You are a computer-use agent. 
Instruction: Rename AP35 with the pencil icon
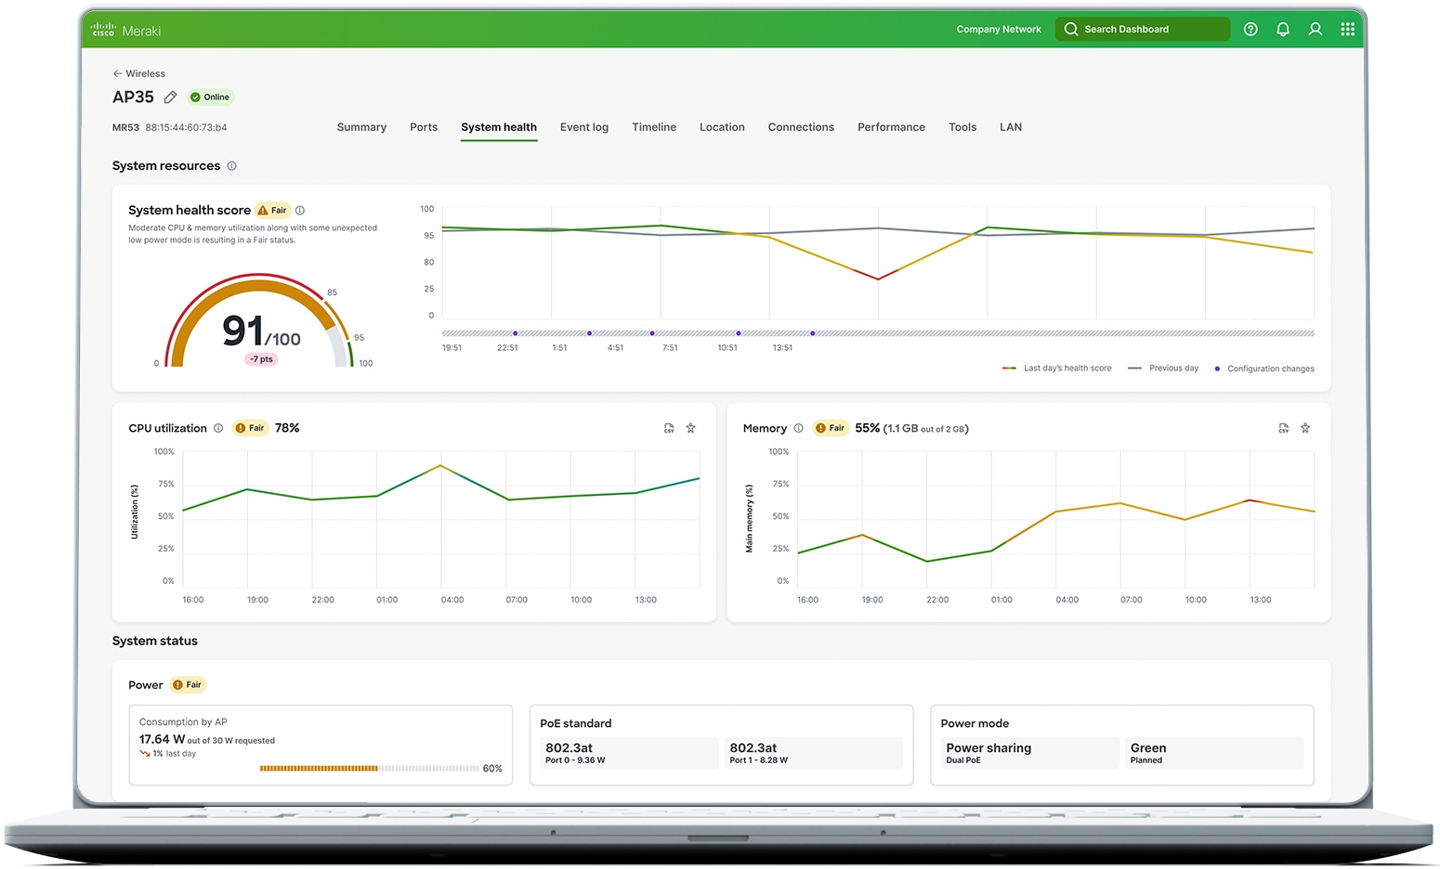tap(170, 97)
